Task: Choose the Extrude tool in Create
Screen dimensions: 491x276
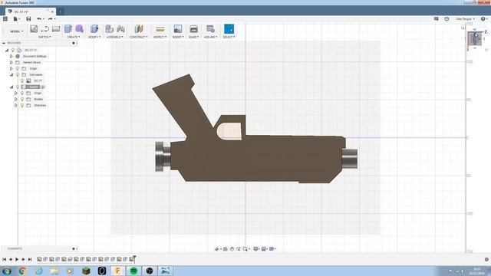Action: (68, 29)
